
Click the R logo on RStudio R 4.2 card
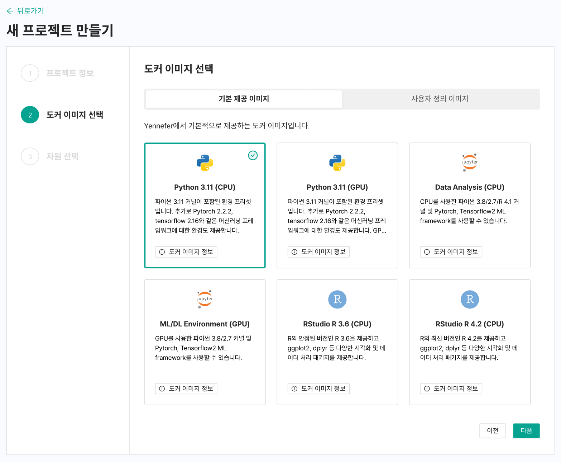click(469, 299)
